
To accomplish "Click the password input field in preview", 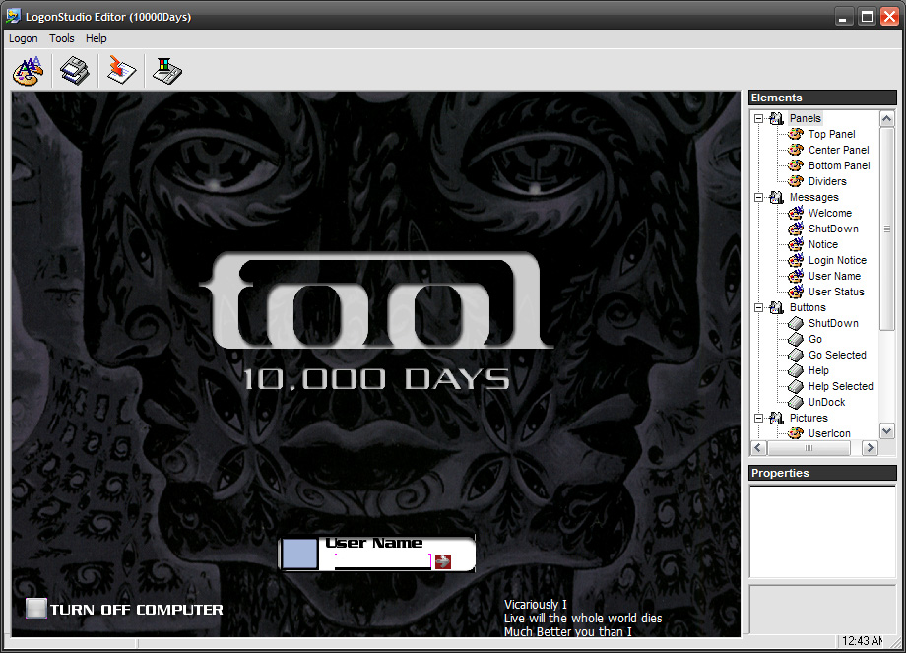I will point(382,561).
